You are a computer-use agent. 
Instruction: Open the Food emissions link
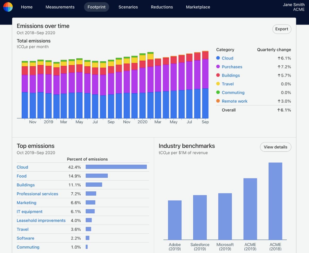tap(22, 176)
